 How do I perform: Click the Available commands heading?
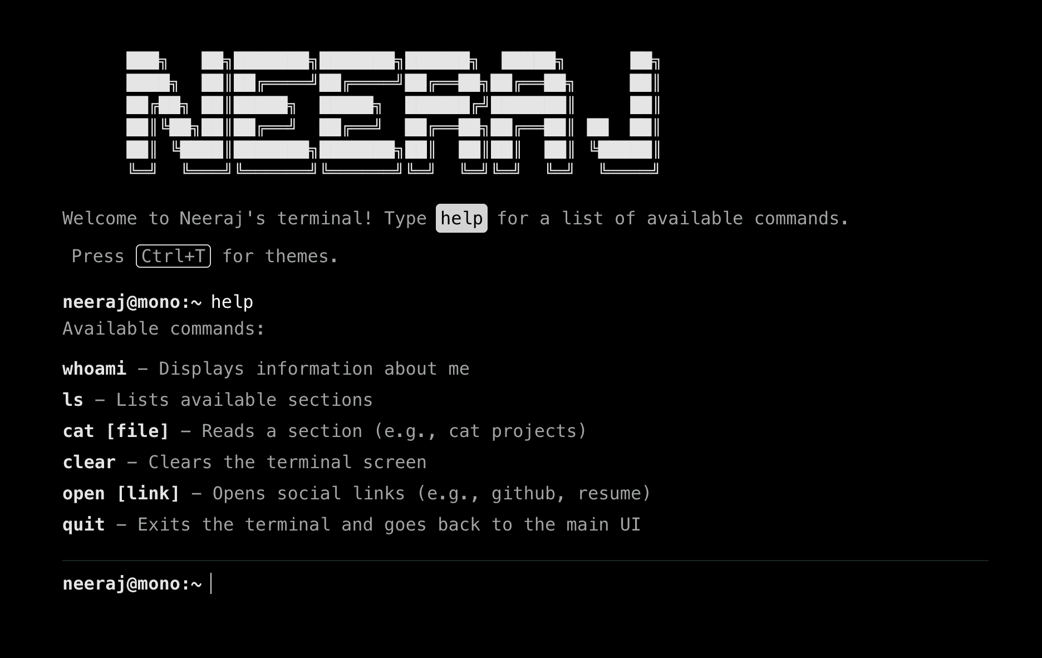(164, 328)
